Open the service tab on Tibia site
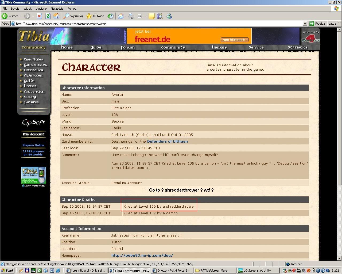342x274 pixels. (x=256, y=47)
